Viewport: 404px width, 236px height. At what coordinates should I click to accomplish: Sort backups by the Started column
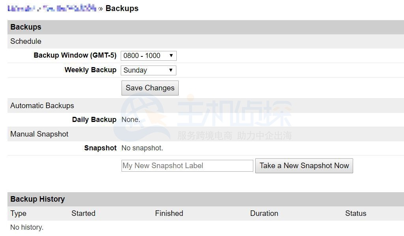[x=83, y=213]
